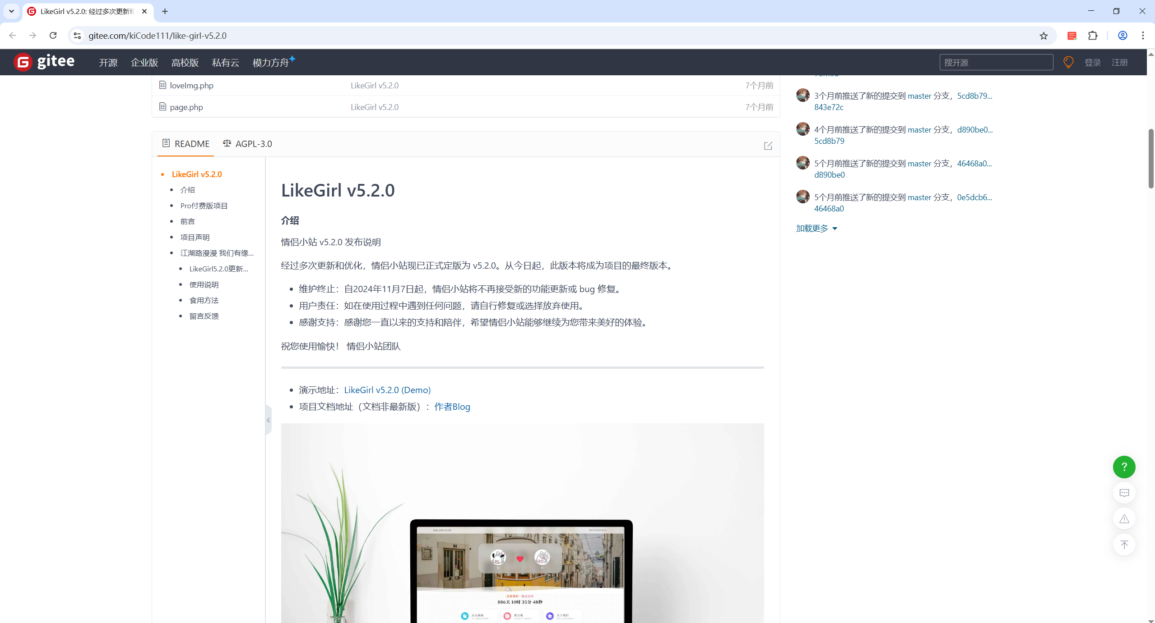This screenshot has width=1155, height=623.
Task: Click commit hash 843e72c
Action: click(829, 107)
